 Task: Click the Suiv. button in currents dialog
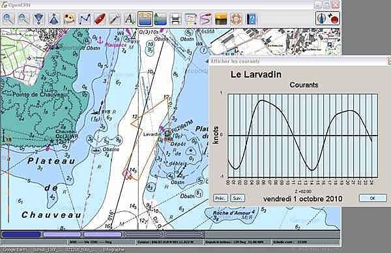tap(237, 198)
